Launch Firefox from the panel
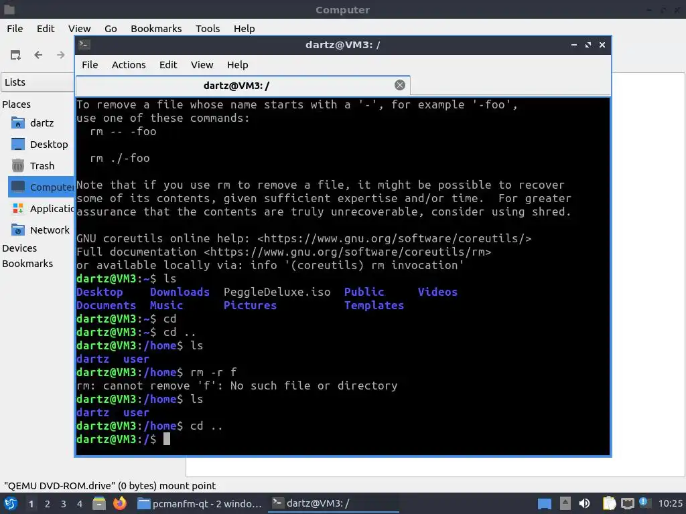 click(119, 503)
